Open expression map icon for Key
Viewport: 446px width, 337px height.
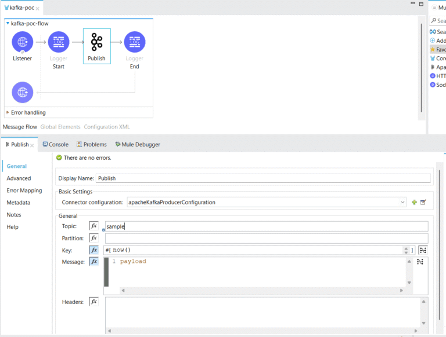click(423, 250)
